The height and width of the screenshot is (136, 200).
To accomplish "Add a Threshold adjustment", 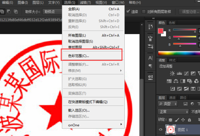I will coord(186,89).
